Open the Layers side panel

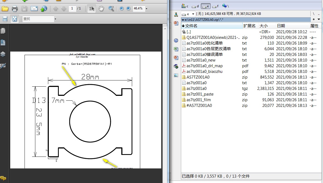click(x=3, y=54)
